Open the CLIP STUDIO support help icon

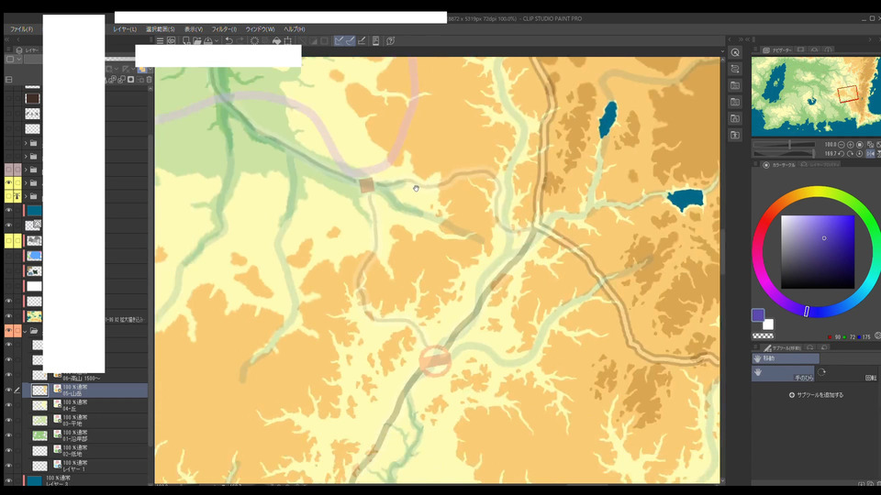pos(391,41)
